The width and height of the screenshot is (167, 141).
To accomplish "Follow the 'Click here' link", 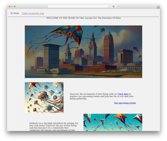I will [123, 94].
